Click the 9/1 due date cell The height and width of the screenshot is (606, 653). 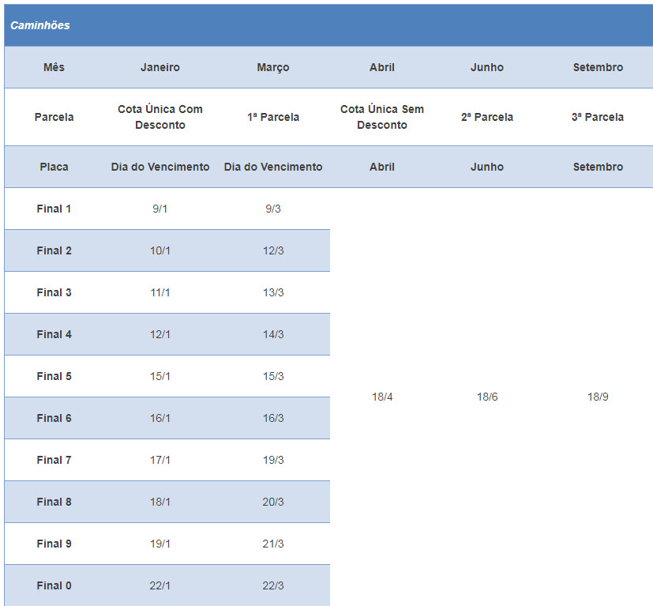160,209
